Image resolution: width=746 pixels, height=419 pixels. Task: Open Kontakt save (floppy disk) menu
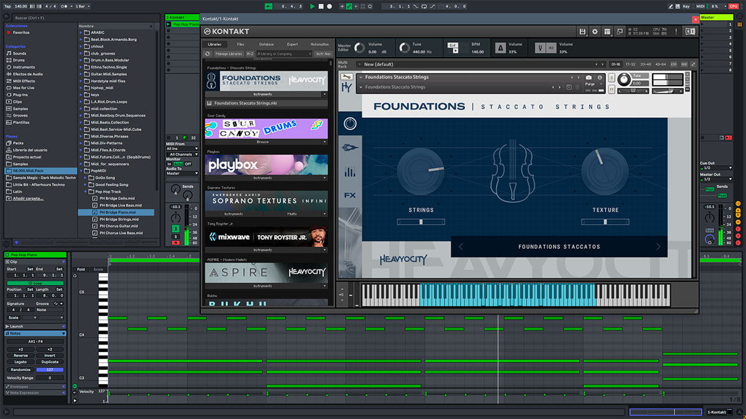point(583,31)
